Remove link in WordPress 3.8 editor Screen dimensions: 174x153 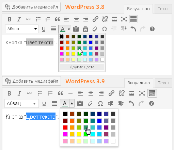(105, 19)
